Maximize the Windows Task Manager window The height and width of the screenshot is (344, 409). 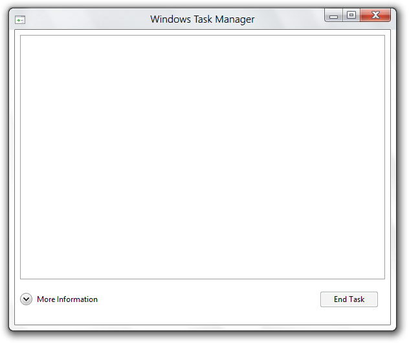point(351,16)
